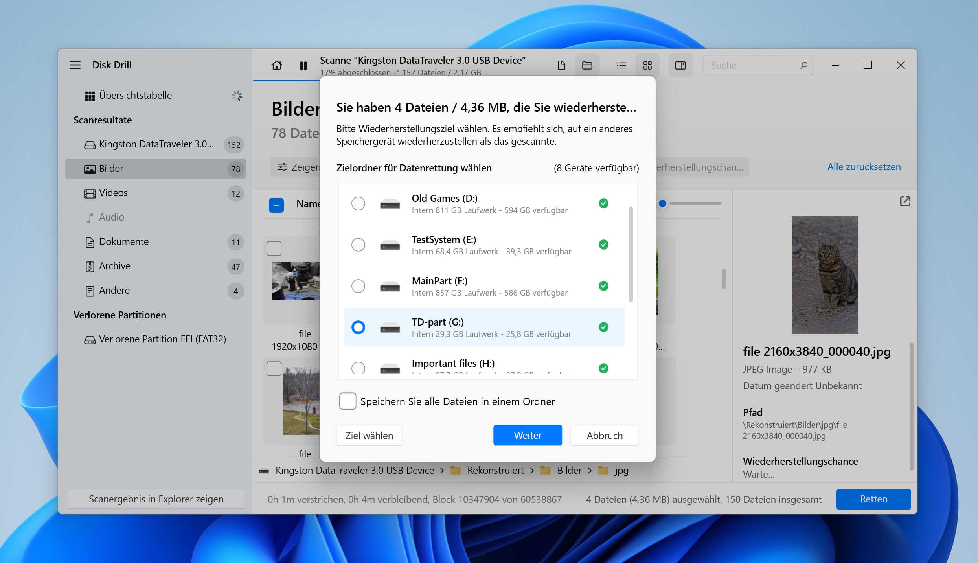Click Scanergebnis in Explorer zeigen button

156,499
